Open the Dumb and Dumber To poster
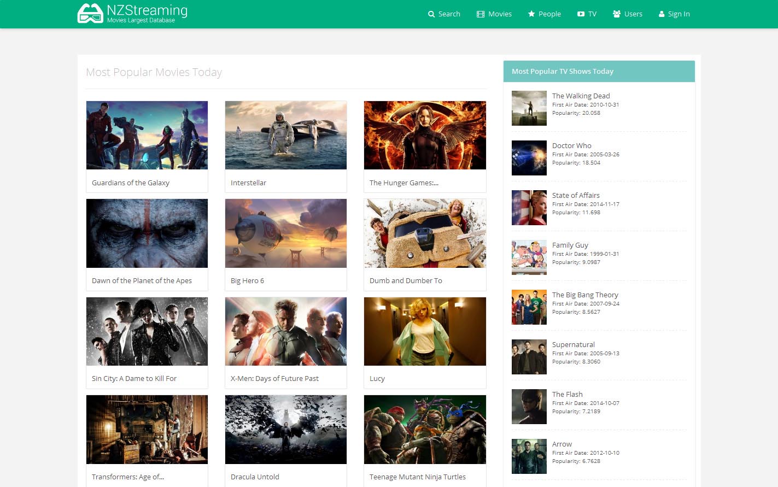This screenshot has height=487, width=778. tap(425, 233)
